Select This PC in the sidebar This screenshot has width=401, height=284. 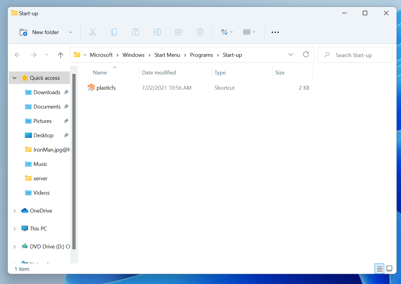pos(38,229)
